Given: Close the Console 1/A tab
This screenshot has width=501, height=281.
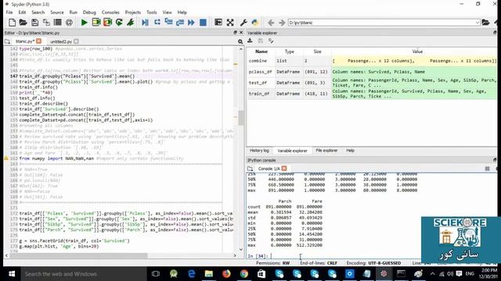Looking at the screenshot, I should tap(284, 169).
